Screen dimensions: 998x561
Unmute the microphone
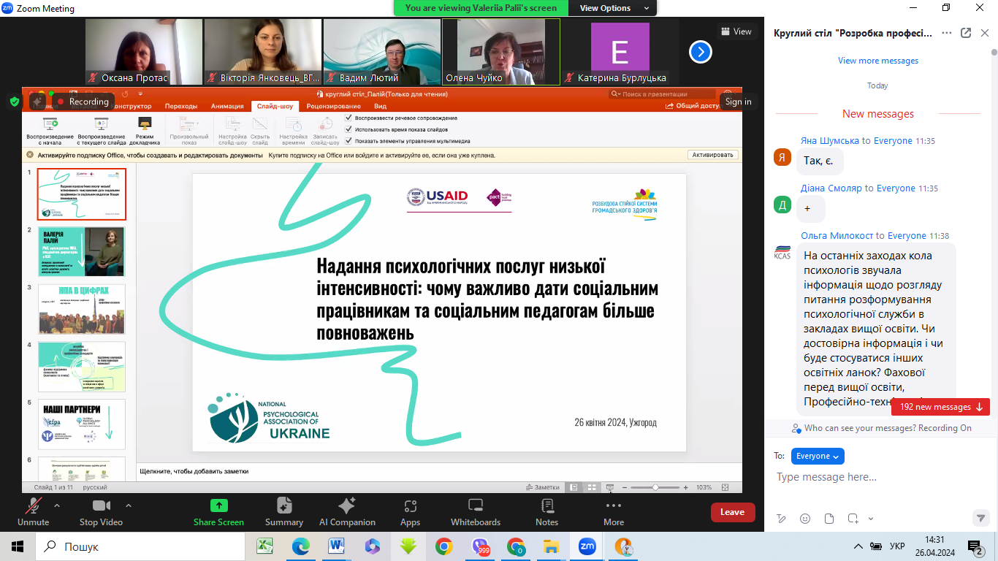coord(33,506)
